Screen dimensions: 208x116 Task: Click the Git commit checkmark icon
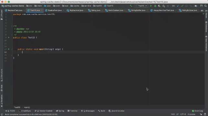pos(182,6)
